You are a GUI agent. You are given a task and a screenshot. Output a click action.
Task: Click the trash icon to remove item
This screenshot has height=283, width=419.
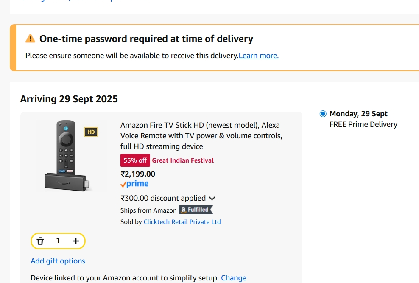pyautogui.click(x=41, y=240)
